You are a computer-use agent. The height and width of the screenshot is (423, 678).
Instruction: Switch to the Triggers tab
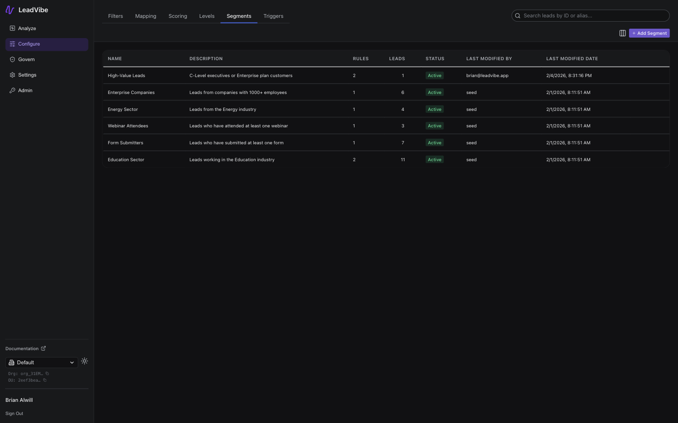273,16
